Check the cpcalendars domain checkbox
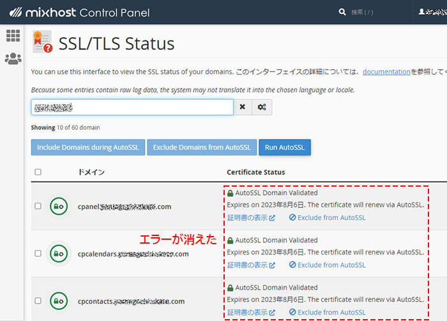The height and width of the screenshot is (321, 447). point(38,253)
